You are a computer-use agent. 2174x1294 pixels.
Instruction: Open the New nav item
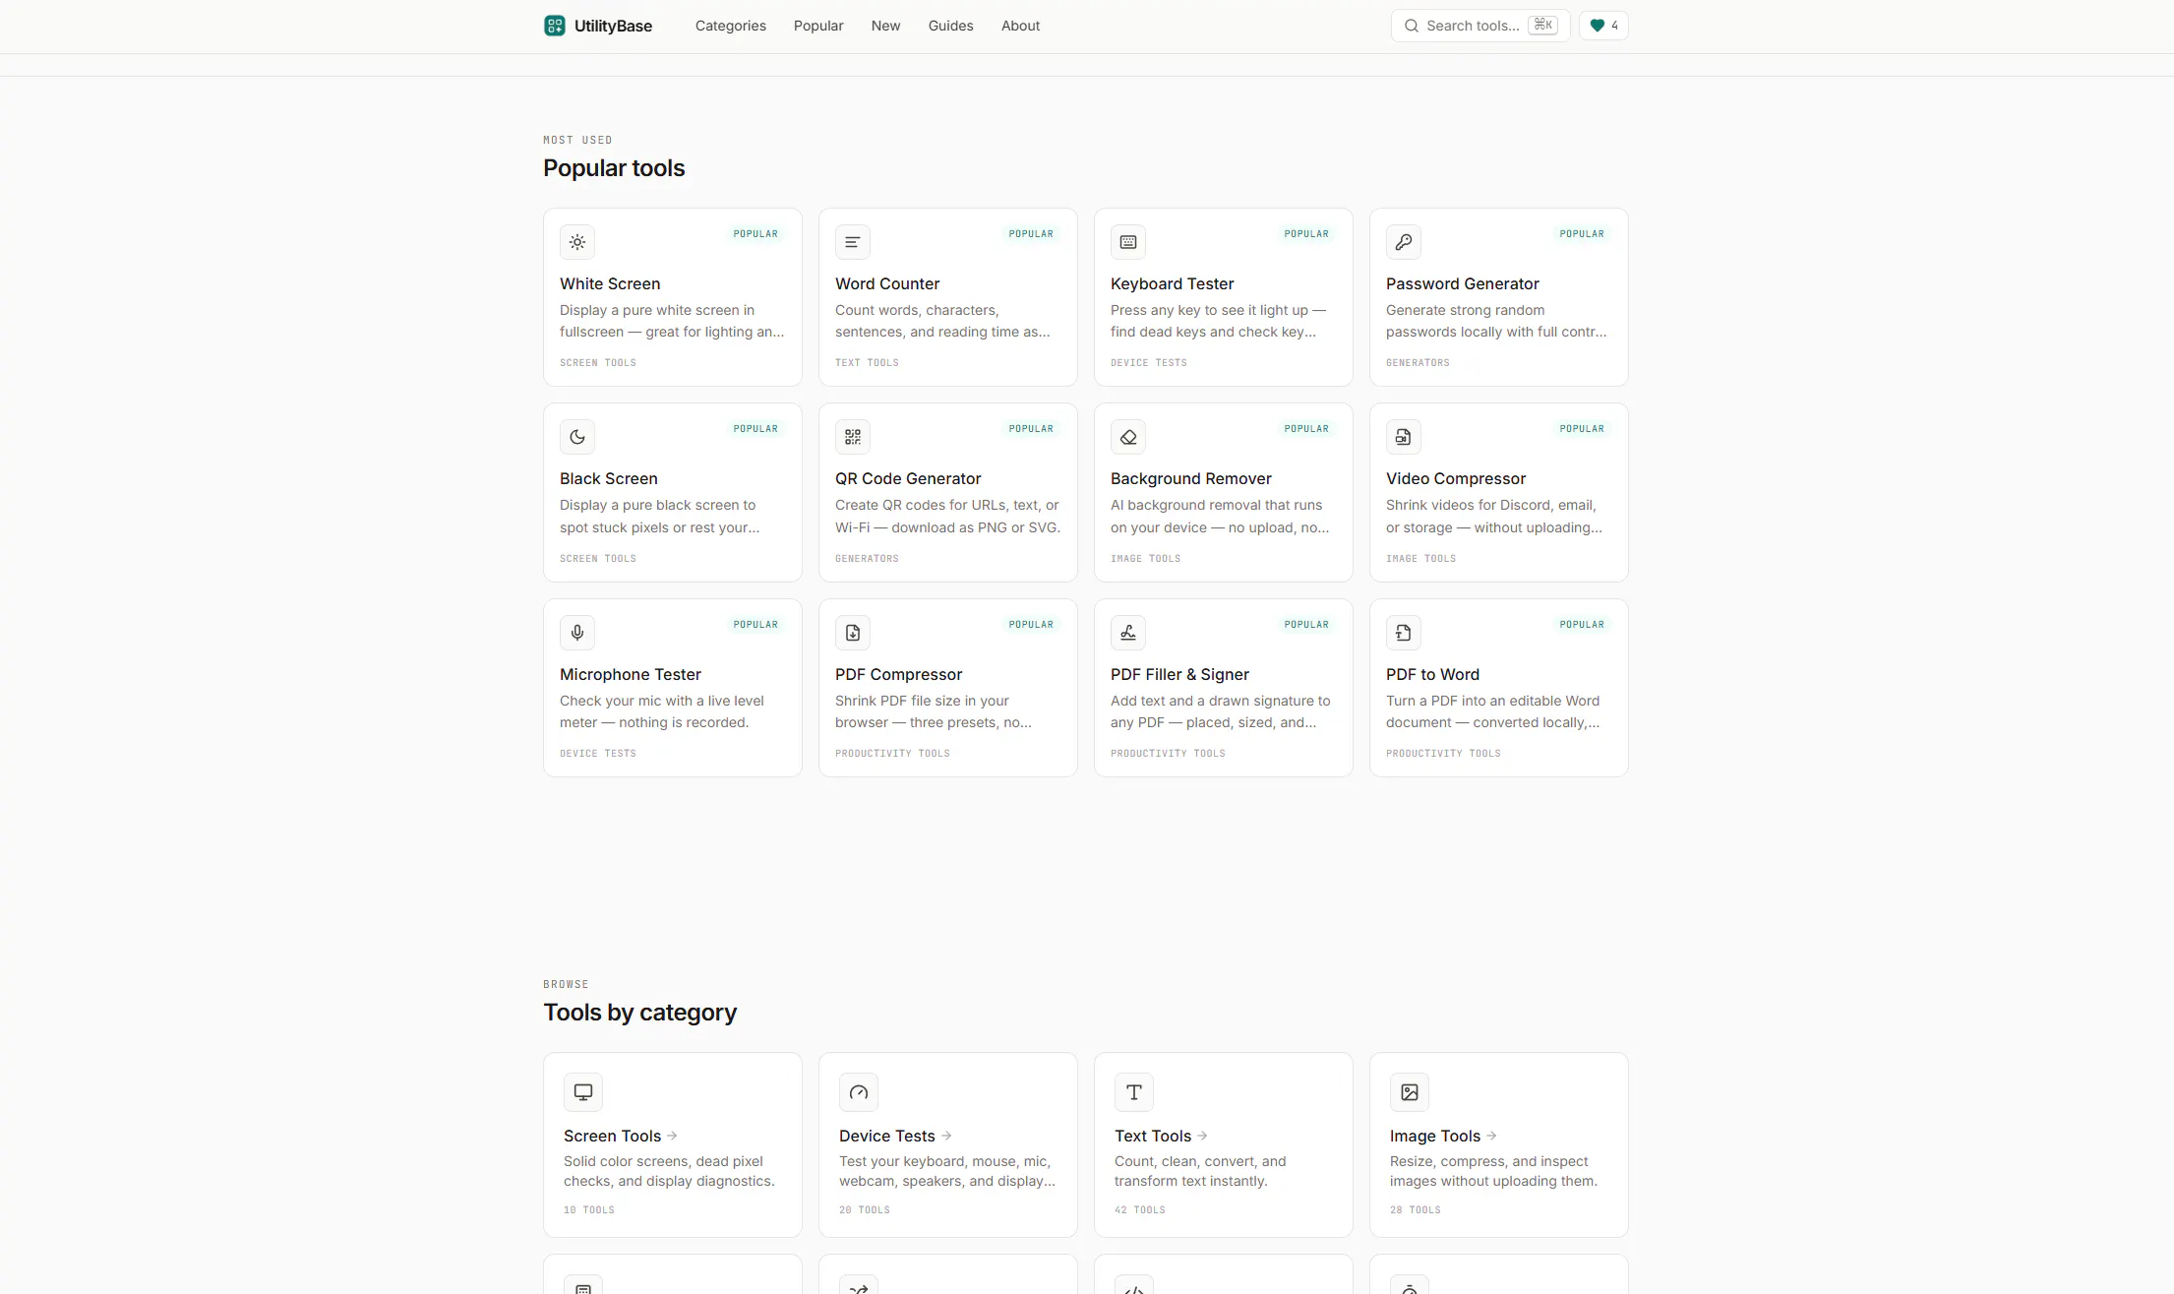pos(885,26)
